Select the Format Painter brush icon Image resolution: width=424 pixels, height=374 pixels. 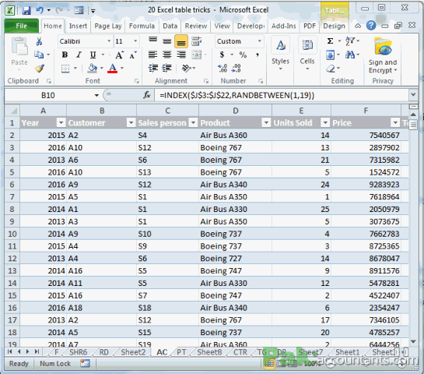click(x=40, y=69)
